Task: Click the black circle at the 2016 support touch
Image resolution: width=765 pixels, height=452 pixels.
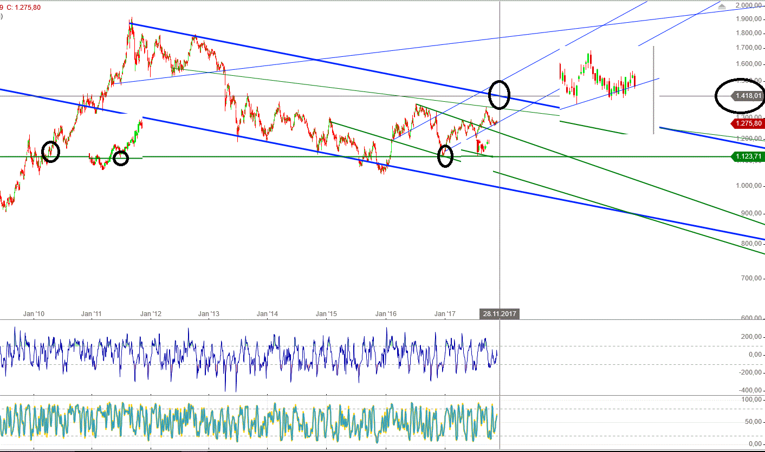Action: tap(445, 157)
